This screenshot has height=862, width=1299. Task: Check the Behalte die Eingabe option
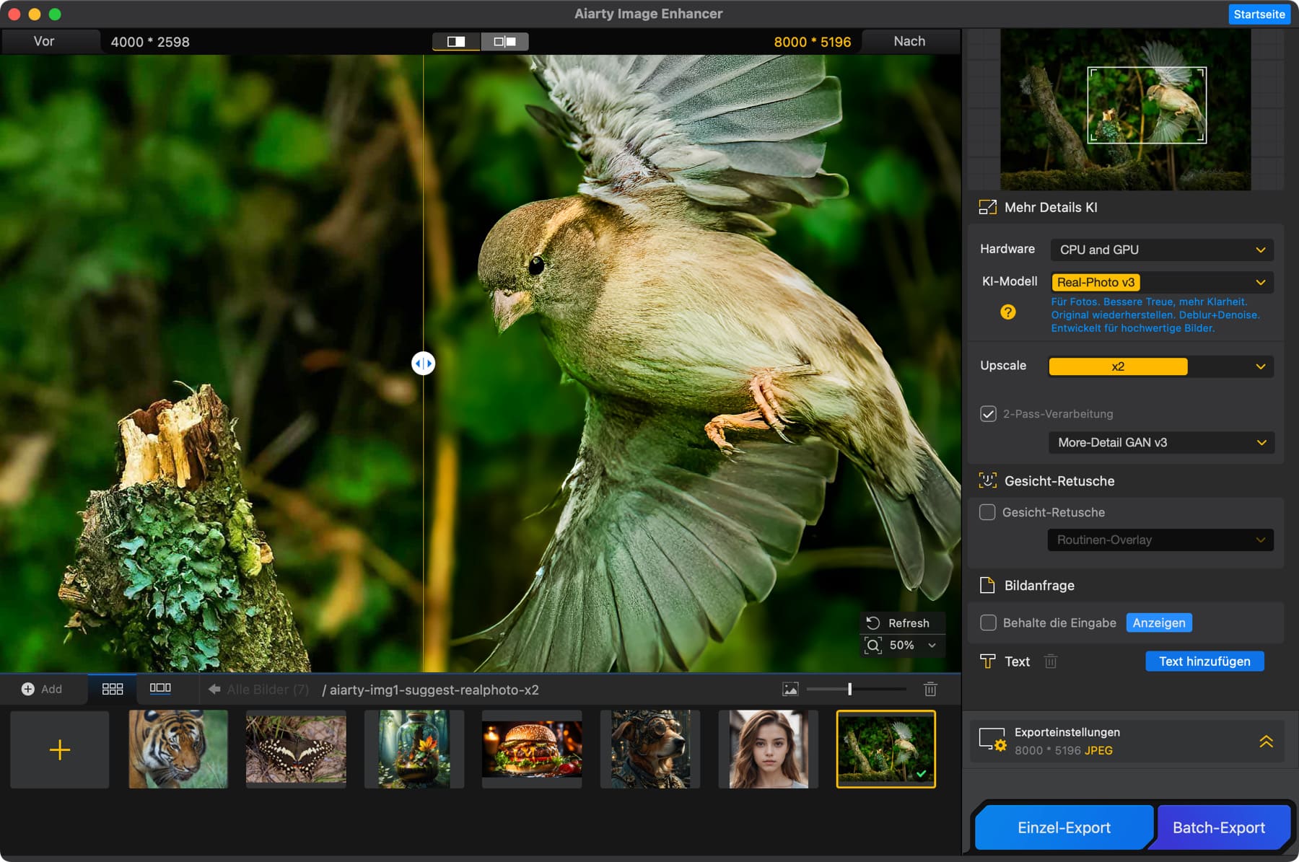coord(988,623)
